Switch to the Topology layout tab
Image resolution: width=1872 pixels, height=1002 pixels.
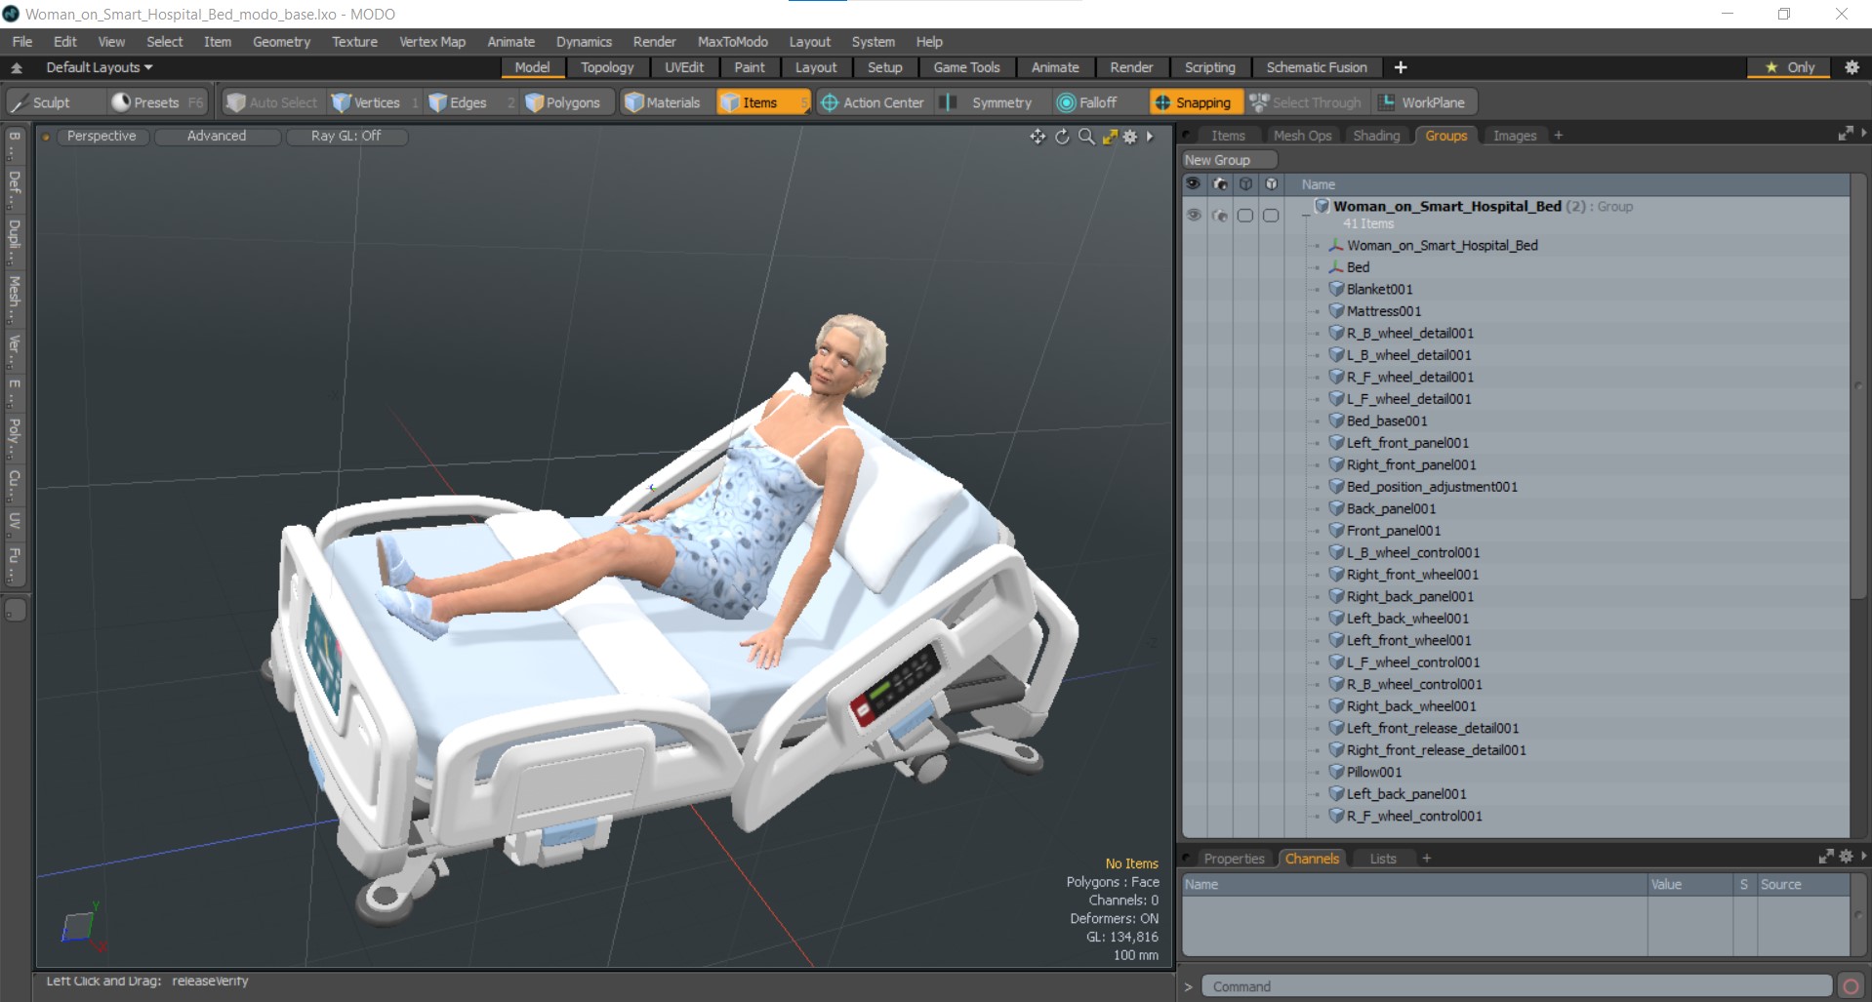607,67
